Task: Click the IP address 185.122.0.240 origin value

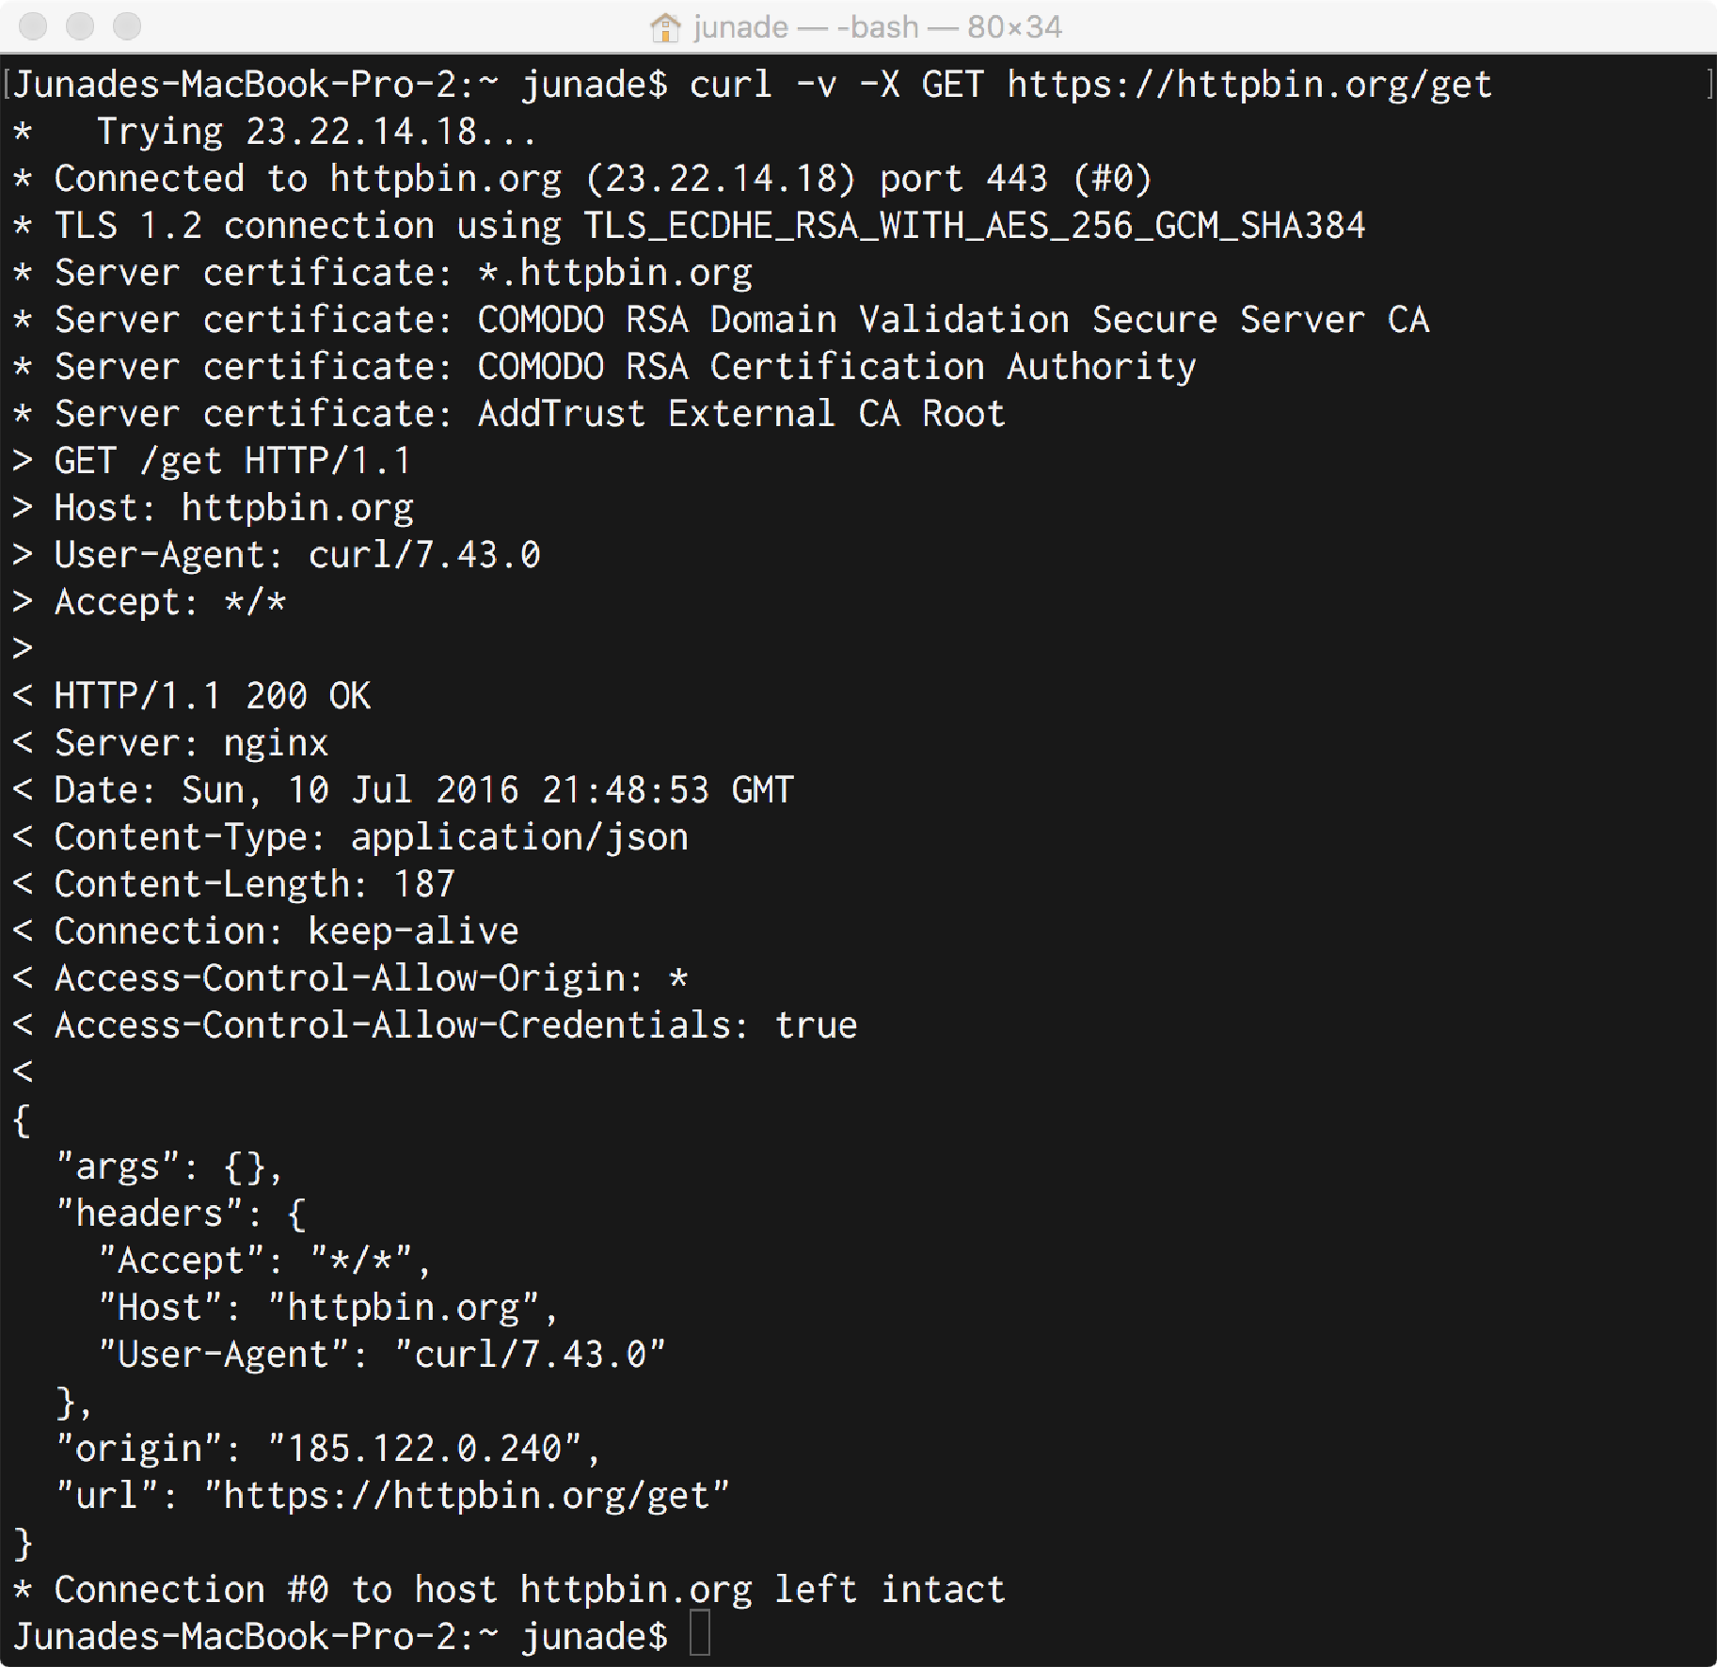Action: (425, 1448)
